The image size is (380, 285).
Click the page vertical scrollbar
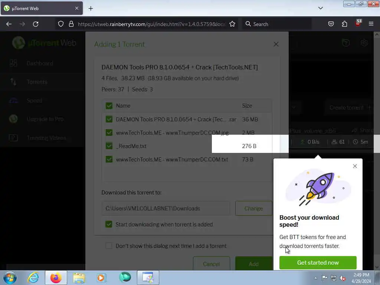pyautogui.click(x=377, y=150)
